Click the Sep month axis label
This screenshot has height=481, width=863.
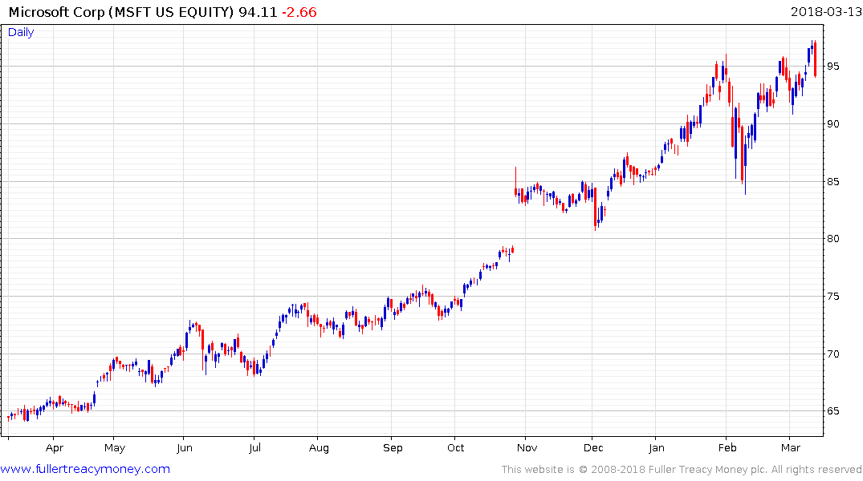[393, 448]
